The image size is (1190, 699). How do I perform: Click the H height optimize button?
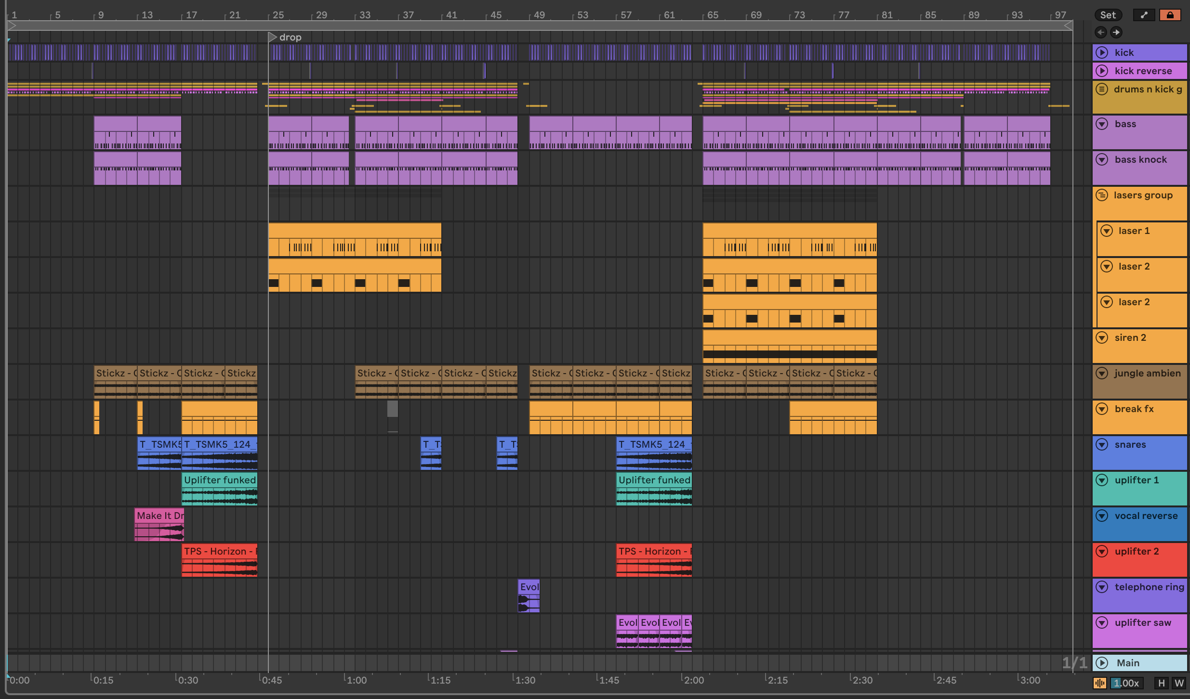coord(1161,683)
